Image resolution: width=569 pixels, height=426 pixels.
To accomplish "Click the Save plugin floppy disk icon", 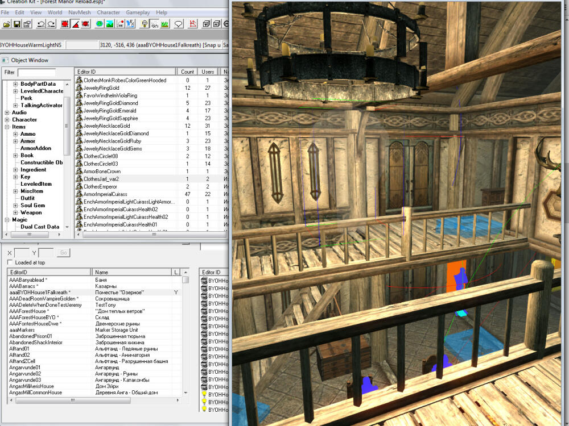I will 17,24.
